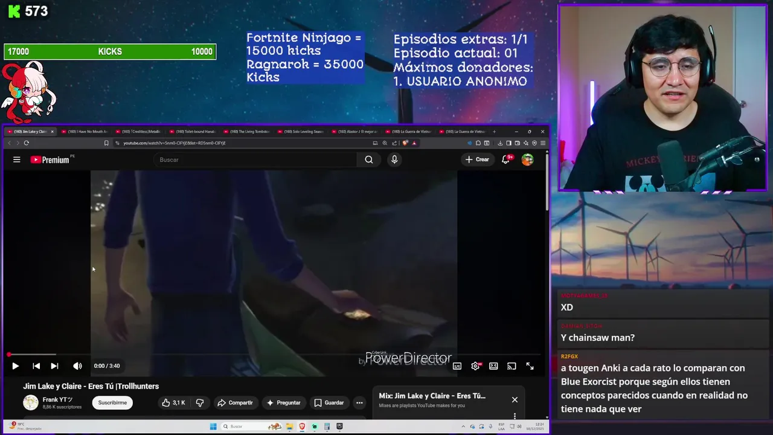The width and height of the screenshot is (773, 435).
Task: Open File Explorer from the taskbar
Action: (x=290, y=427)
